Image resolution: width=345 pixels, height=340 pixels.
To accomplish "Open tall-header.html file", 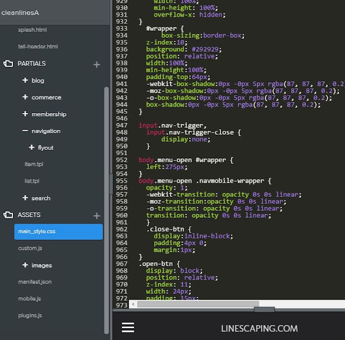I will pyautogui.click(x=38, y=47).
